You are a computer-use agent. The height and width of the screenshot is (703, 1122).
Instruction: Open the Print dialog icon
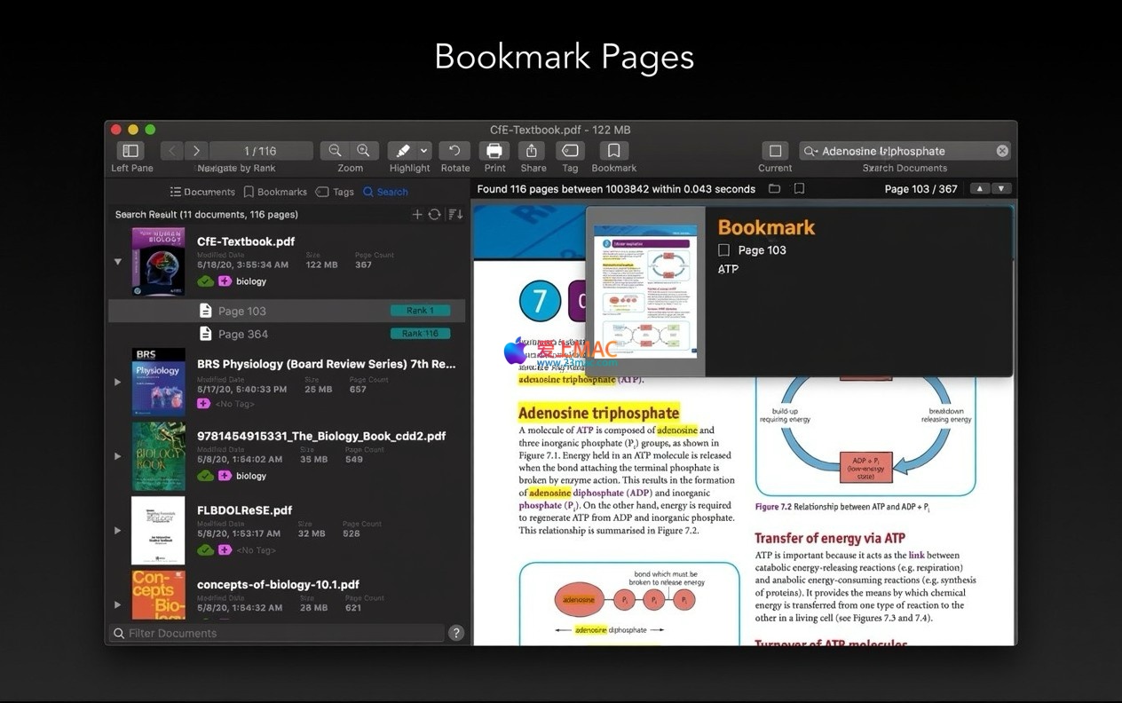tap(494, 151)
